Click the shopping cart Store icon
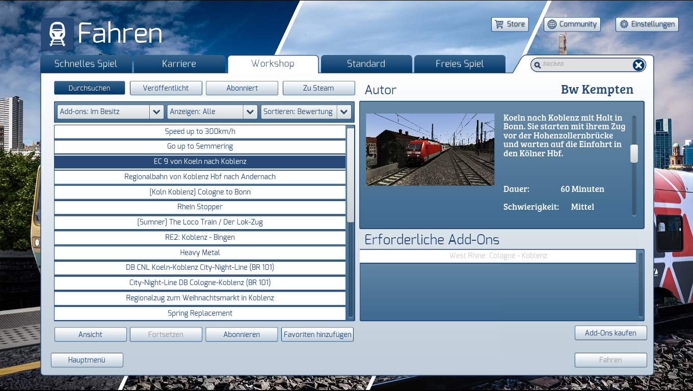Image resolution: width=693 pixels, height=391 pixels. [498, 24]
